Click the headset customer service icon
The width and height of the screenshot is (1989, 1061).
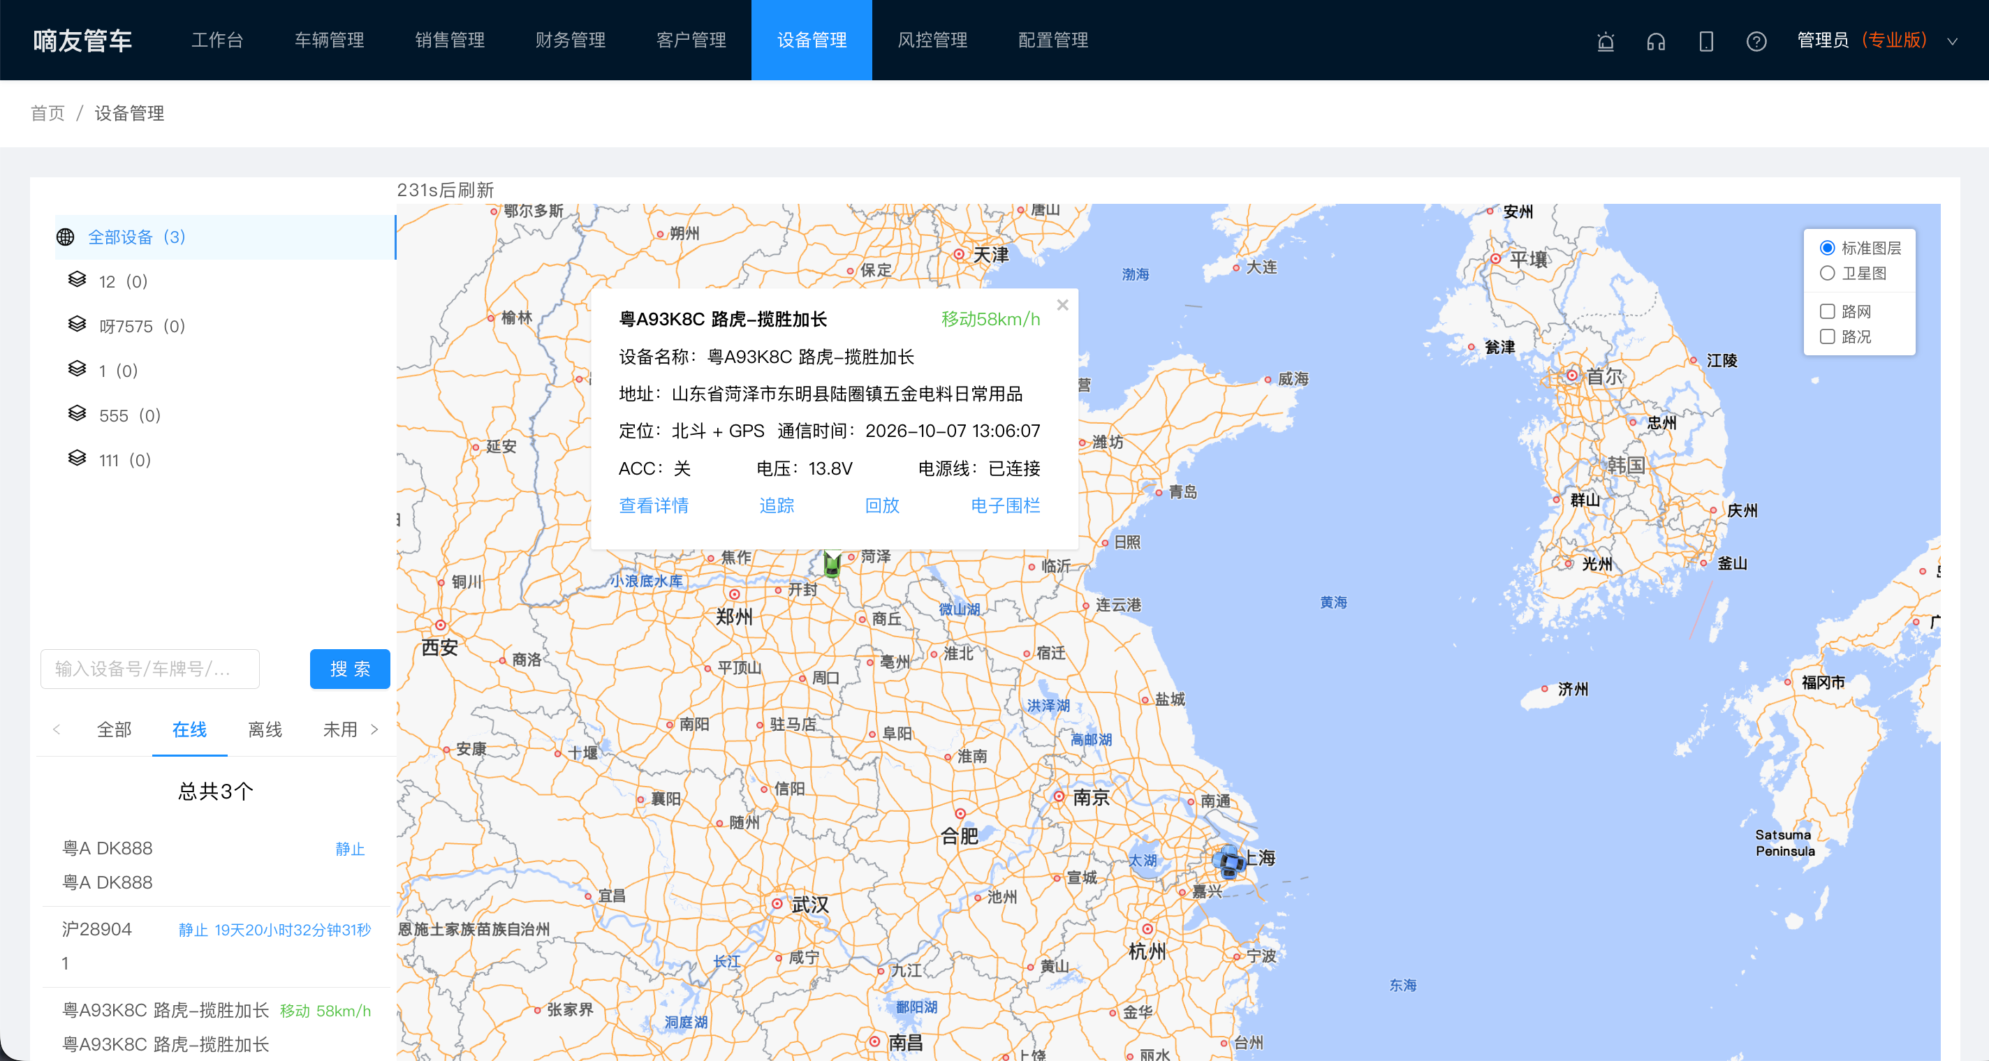pos(1655,41)
